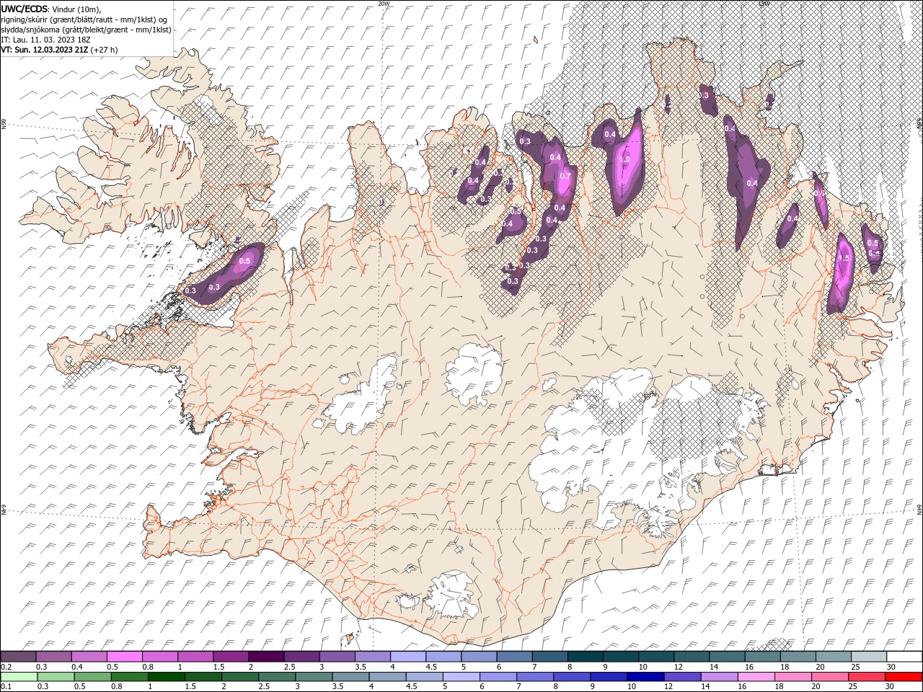Screen dimensions: 923x692
Task: Click the deep blue 10–12 swatch in lower legend
Action: tap(645, 677)
